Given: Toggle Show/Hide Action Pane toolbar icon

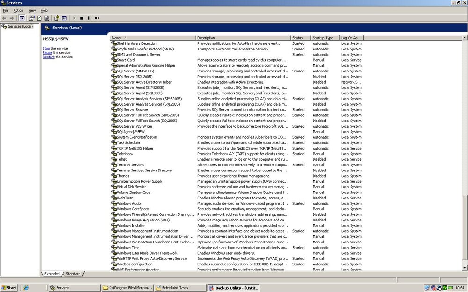Looking at the screenshot, I should coord(65,18).
